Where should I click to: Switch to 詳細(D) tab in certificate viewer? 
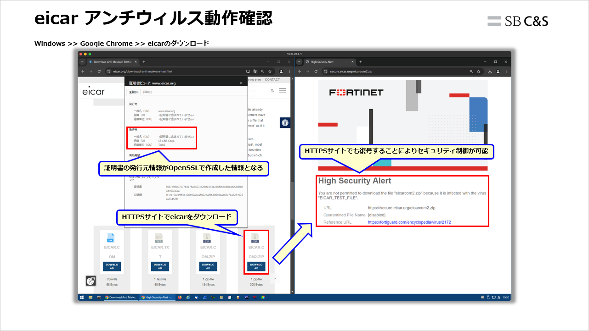147,92
